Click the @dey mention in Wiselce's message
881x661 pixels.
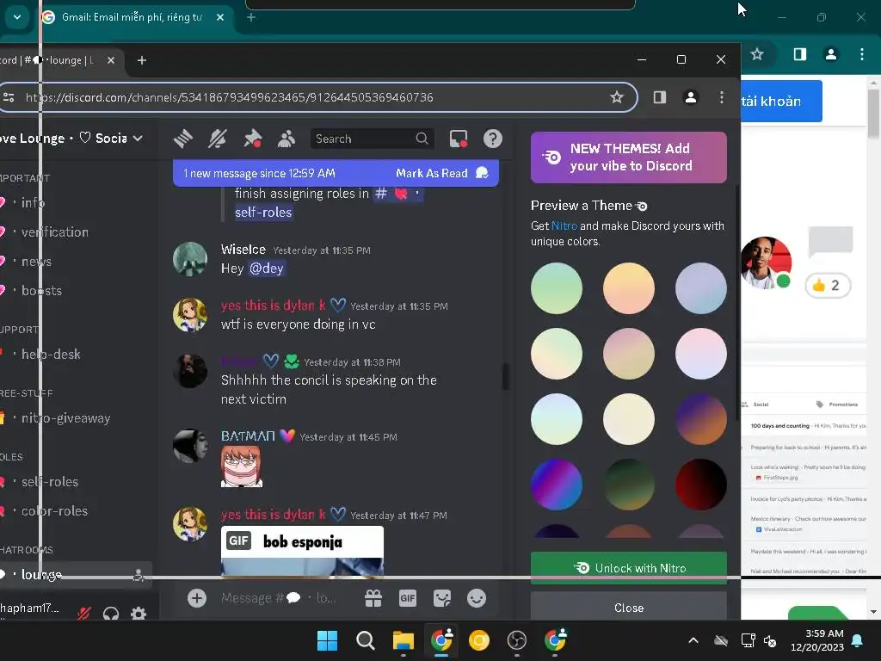267,269
